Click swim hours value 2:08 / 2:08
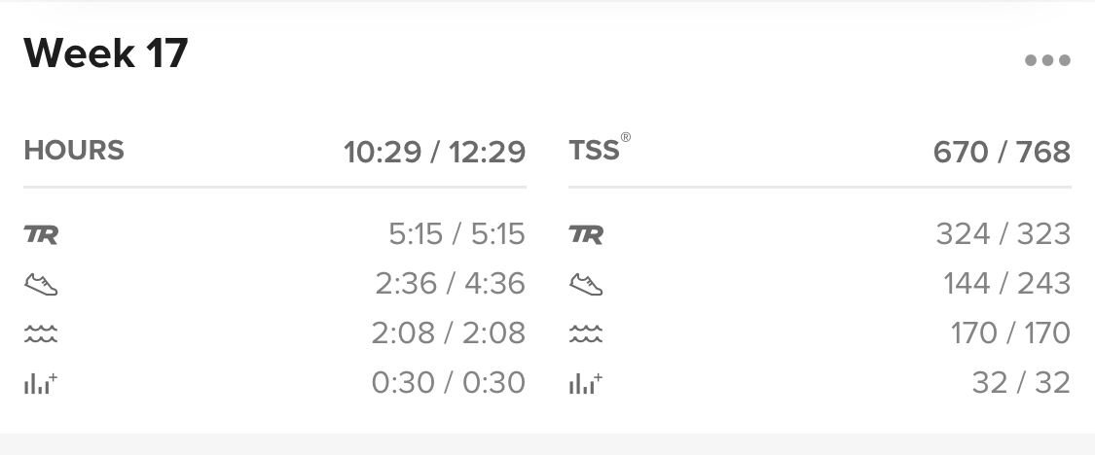 tap(449, 333)
